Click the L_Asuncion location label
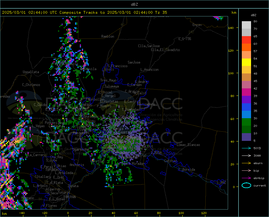The height and width of the screenshot is (217, 269). (x=149, y=70)
